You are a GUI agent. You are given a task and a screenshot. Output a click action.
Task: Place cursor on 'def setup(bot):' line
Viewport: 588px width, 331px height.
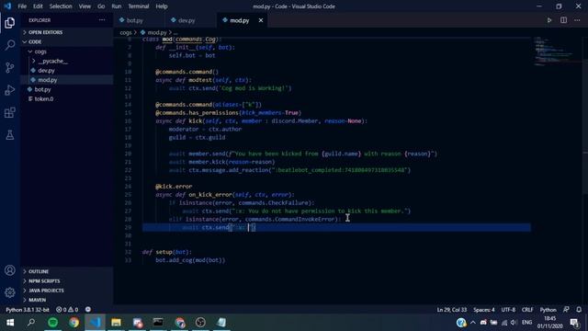pos(167,252)
